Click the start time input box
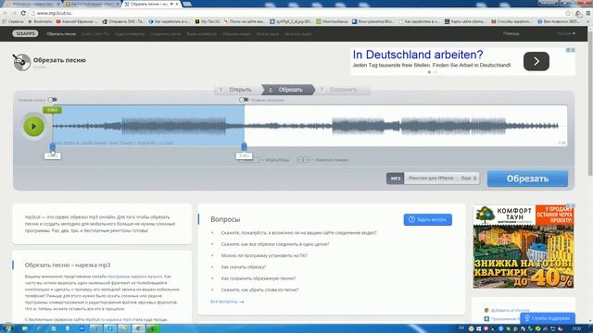The image size is (593, 333). [52, 155]
